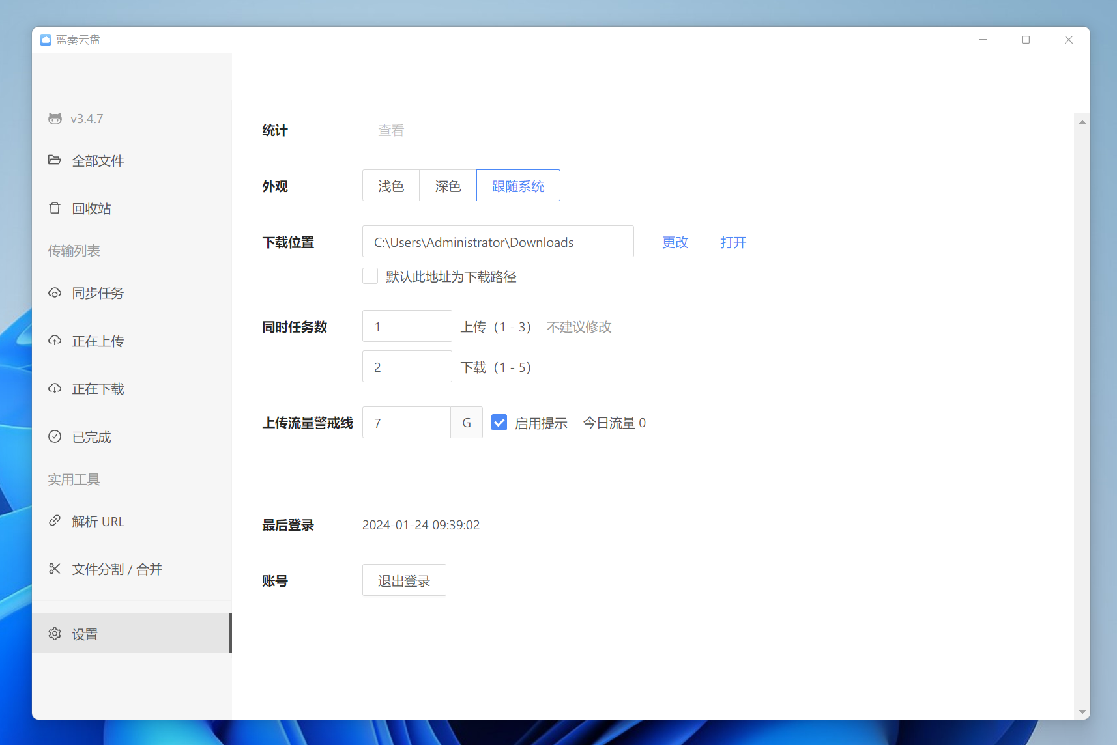This screenshot has height=745, width=1117.
Task: Click the upload cloud icon for 正在上传
Action: pos(55,341)
